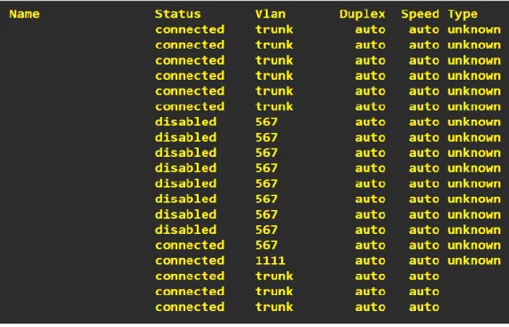Click the bottom-most connected status entry

click(x=190, y=307)
